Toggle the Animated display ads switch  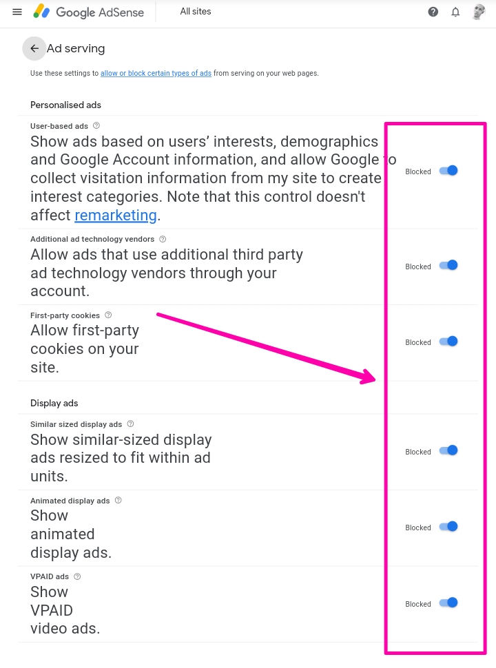pyautogui.click(x=448, y=527)
